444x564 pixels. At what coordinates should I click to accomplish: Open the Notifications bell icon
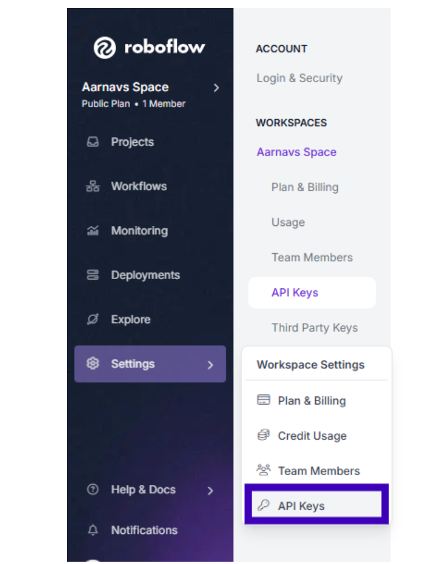click(x=93, y=530)
